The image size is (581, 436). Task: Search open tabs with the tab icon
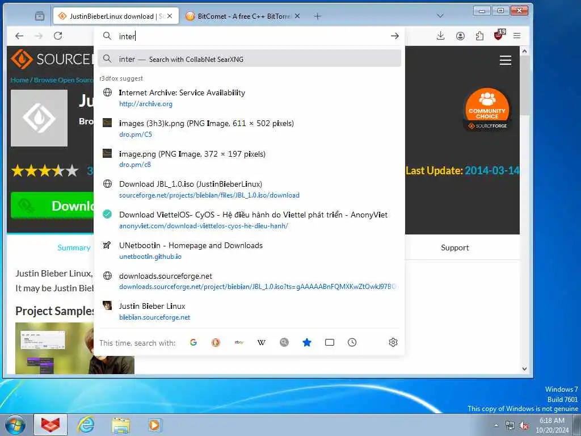(330, 342)
